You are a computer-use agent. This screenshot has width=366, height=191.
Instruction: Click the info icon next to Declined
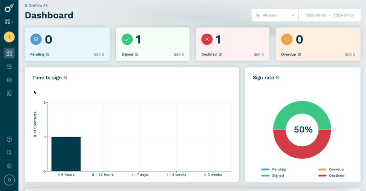[220, 54]
